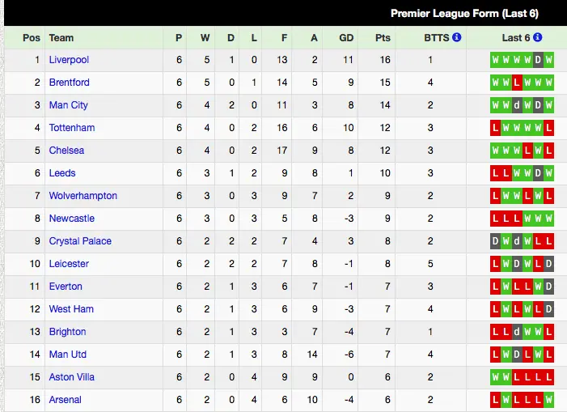Open the Brentford team link
The height and width of the screenshot is (412, 567).
point(69,83)
